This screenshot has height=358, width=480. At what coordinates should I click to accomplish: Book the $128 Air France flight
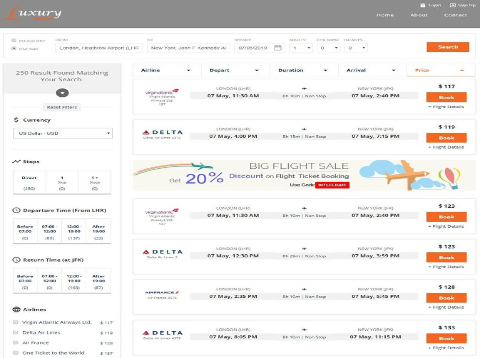(x=446, y=298)
